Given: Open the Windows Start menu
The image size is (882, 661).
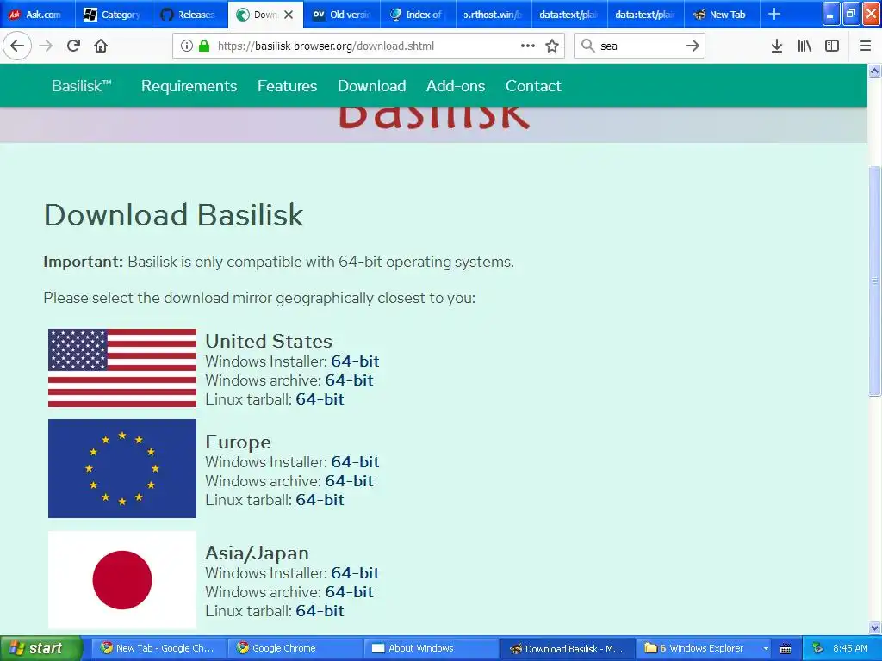Looking at the screenshot, I should click(x=40, y=648).
